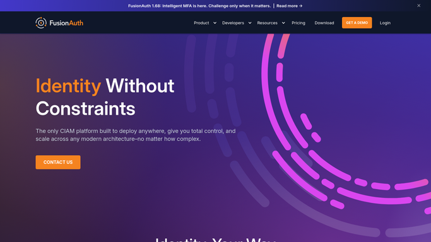The image size is (431, 242).
Task: Click the FusionAuth 1.68 announcement text
Action: 199,6
